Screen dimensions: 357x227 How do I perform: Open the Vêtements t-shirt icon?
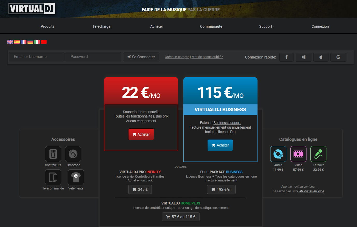click(76, 177)
